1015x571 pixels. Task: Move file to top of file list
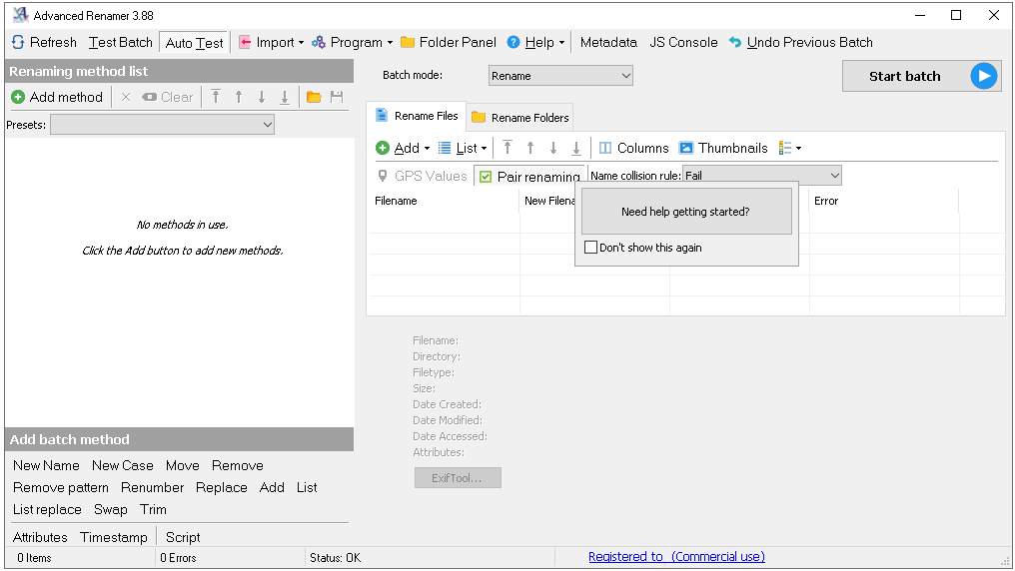tap(507, 148)
